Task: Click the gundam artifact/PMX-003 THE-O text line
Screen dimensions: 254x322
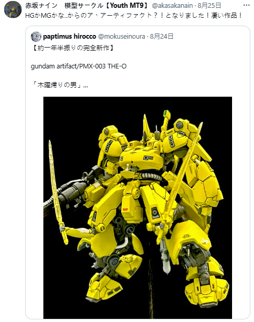Action: tap(78, 66)
